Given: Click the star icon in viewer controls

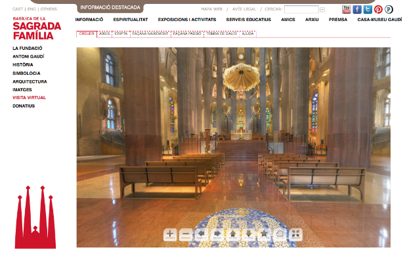Looking at the screenshot, I should (x=265, y=234).
